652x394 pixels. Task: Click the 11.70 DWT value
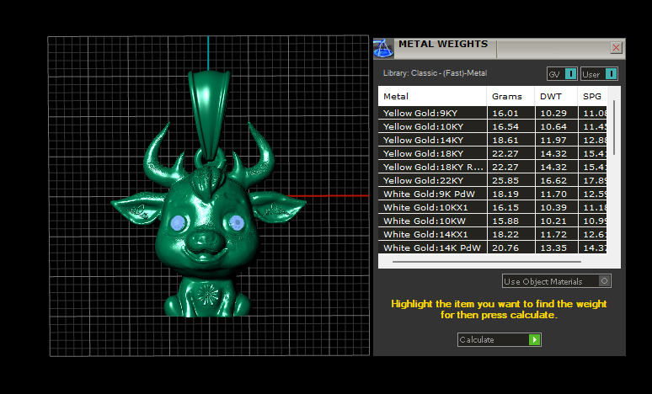(553, 194)
